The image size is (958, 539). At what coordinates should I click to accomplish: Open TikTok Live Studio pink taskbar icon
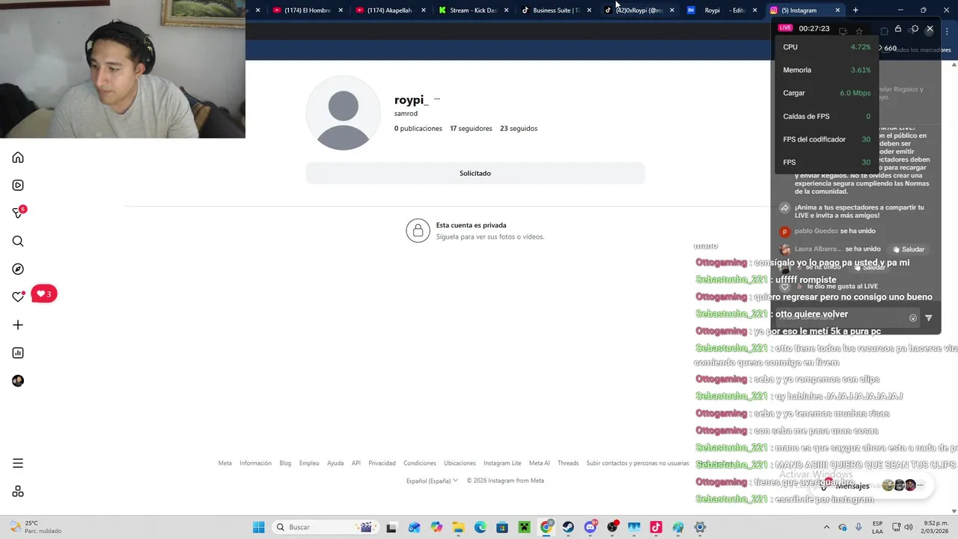656,527
